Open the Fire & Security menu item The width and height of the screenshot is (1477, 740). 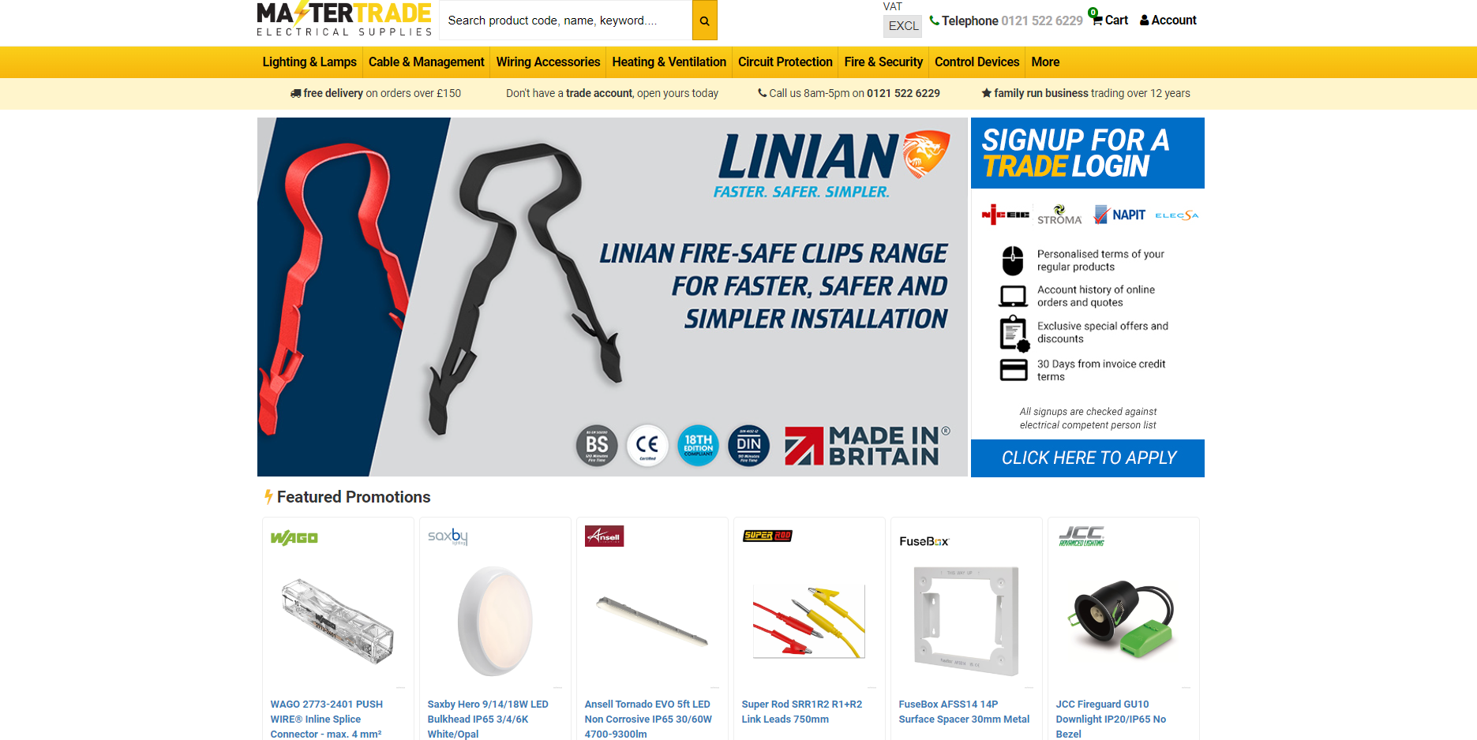pos(883,62)
